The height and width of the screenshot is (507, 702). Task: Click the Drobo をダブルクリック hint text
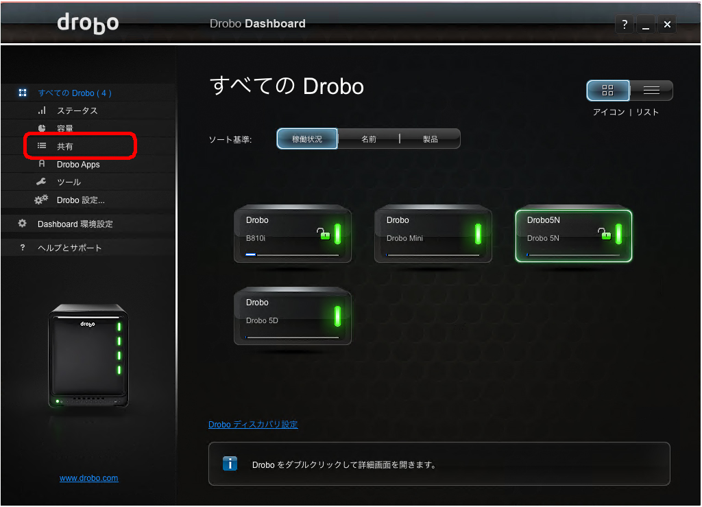click(344, 464)
